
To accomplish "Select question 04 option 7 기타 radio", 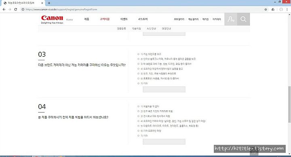I will click(x=138, y=136).
